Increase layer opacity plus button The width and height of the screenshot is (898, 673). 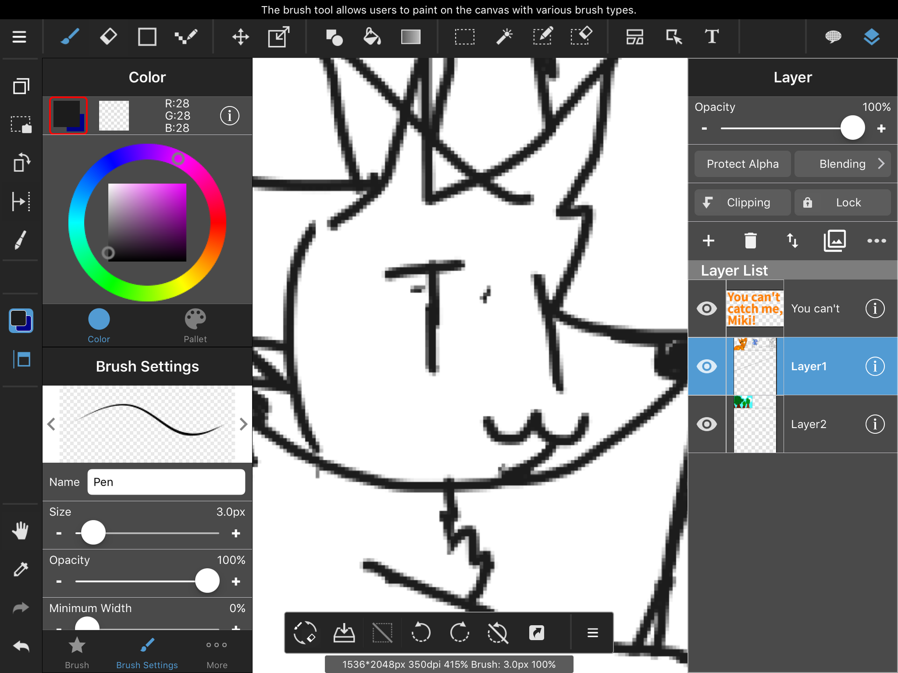coord(881,129)
